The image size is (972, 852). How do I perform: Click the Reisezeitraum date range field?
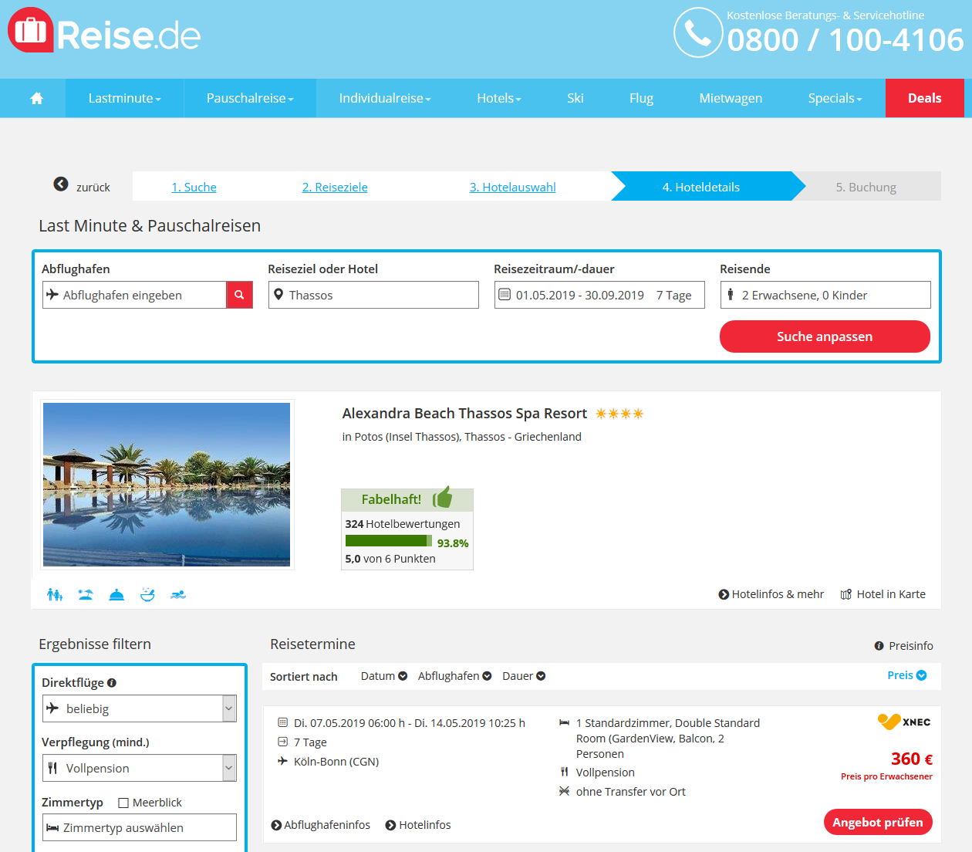pos(599,295)
